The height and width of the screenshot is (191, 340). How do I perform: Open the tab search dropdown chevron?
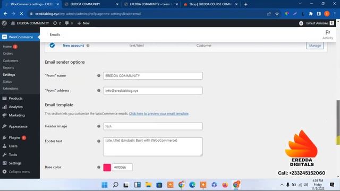300,4
